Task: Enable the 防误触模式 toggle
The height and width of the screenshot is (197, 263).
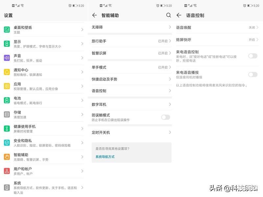Action: pyautogui.click(x=165, y=117)
